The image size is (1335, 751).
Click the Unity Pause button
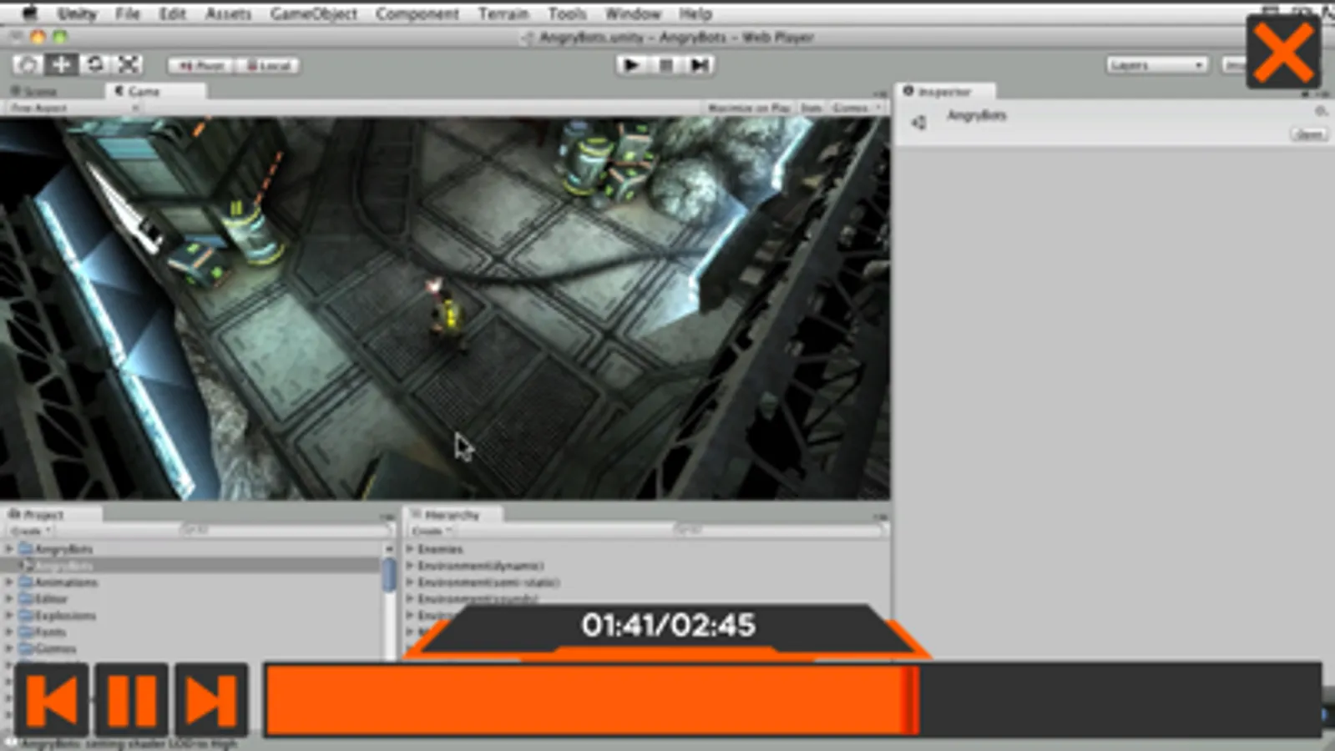click(665, 64)
